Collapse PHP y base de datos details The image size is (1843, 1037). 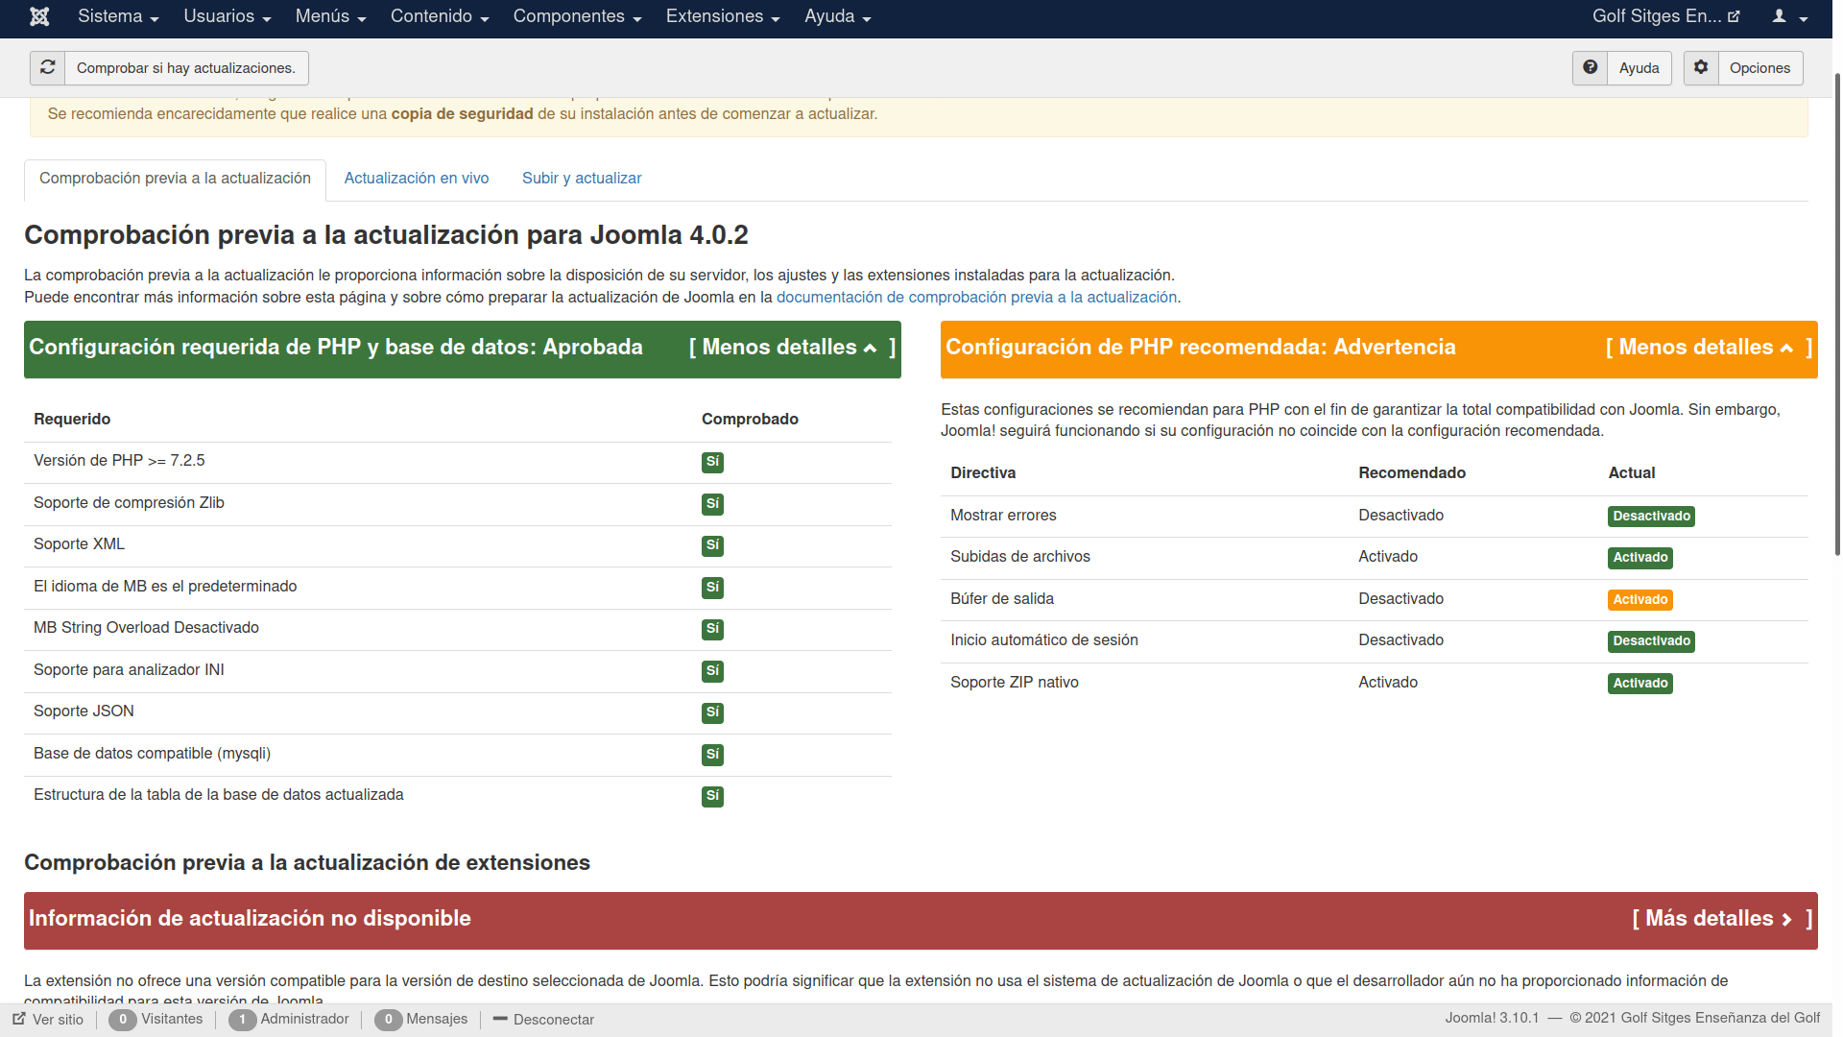coord(792,348)
